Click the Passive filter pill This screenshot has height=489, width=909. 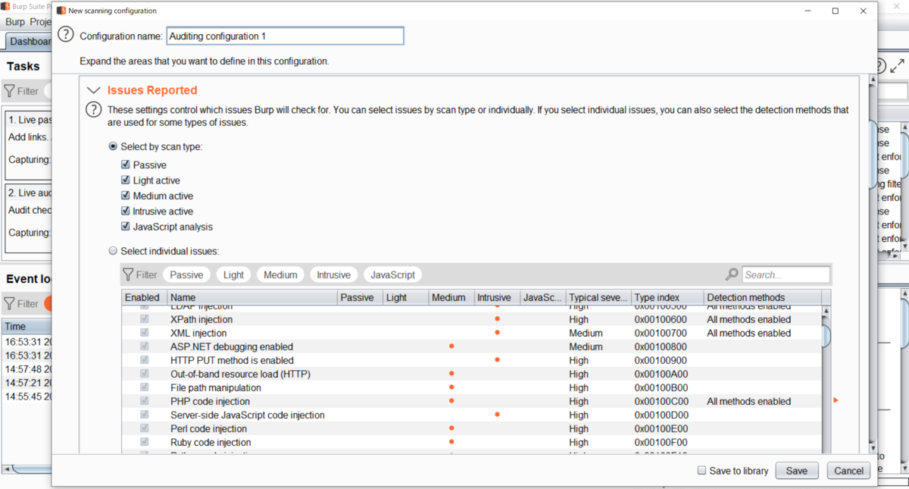(x=186, y=274)
